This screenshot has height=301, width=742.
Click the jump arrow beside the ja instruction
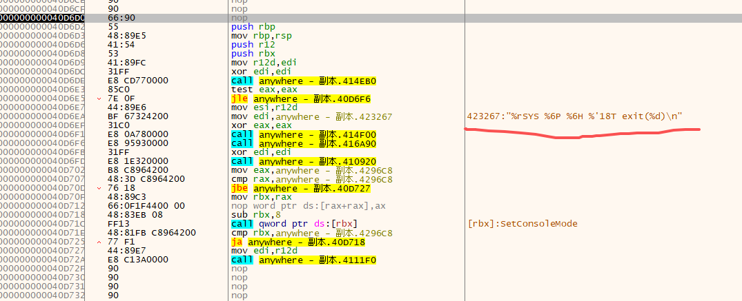pyautogui.click(x=101, y=242)
